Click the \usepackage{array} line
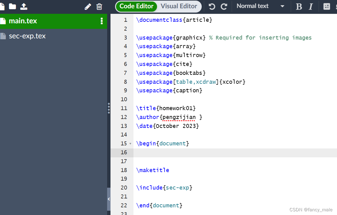 (166, 46)
